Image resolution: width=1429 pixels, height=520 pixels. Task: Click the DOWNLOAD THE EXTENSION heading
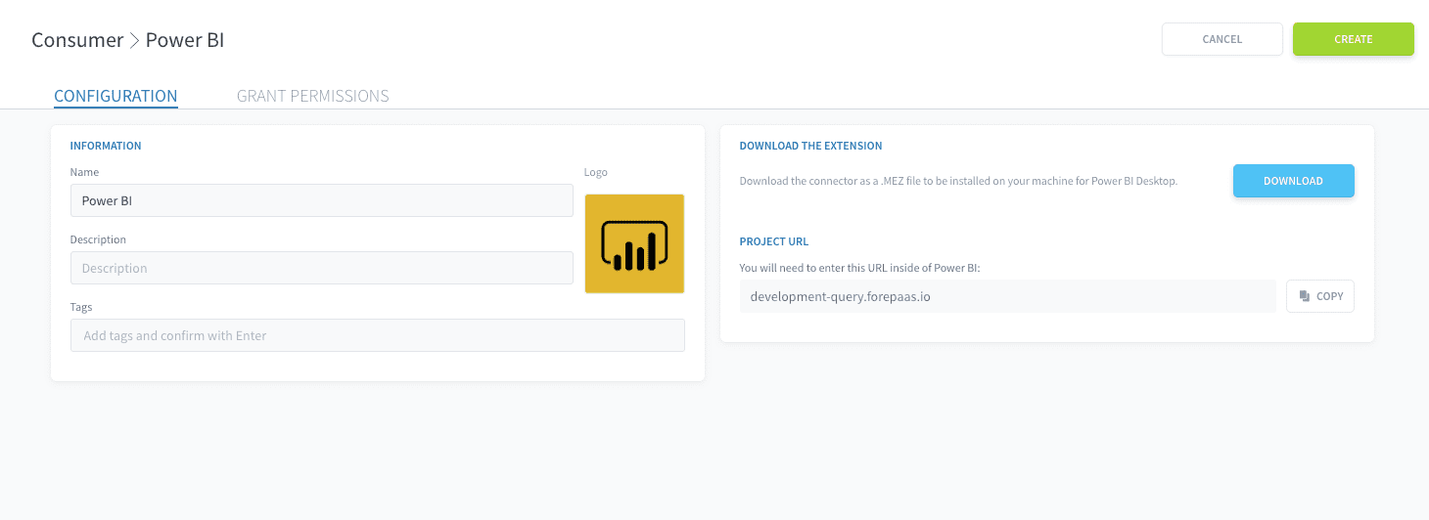(x=810, y=146)
